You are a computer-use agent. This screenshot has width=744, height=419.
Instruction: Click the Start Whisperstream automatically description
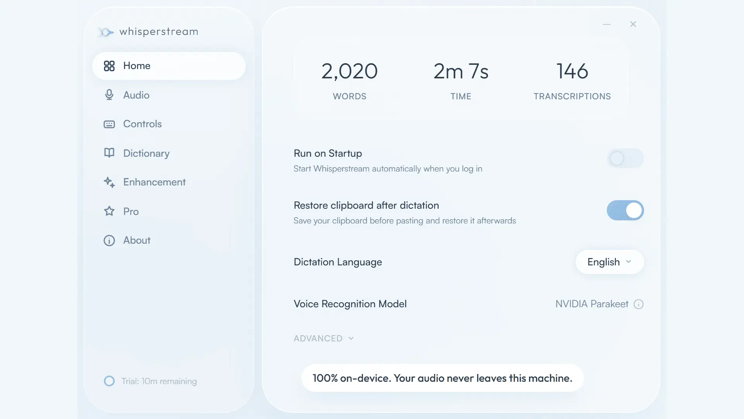click(388, 169)
